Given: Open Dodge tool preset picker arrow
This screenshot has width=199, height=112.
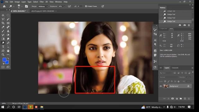Looking at the screenshot, I should [x=14, y=6].
